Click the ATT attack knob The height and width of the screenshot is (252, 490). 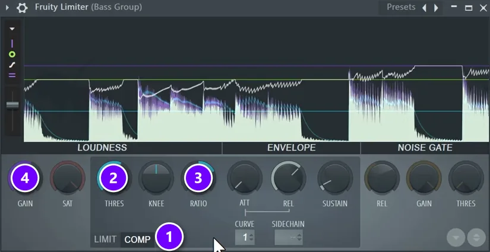pyautogui.click(x=245, y=178)
